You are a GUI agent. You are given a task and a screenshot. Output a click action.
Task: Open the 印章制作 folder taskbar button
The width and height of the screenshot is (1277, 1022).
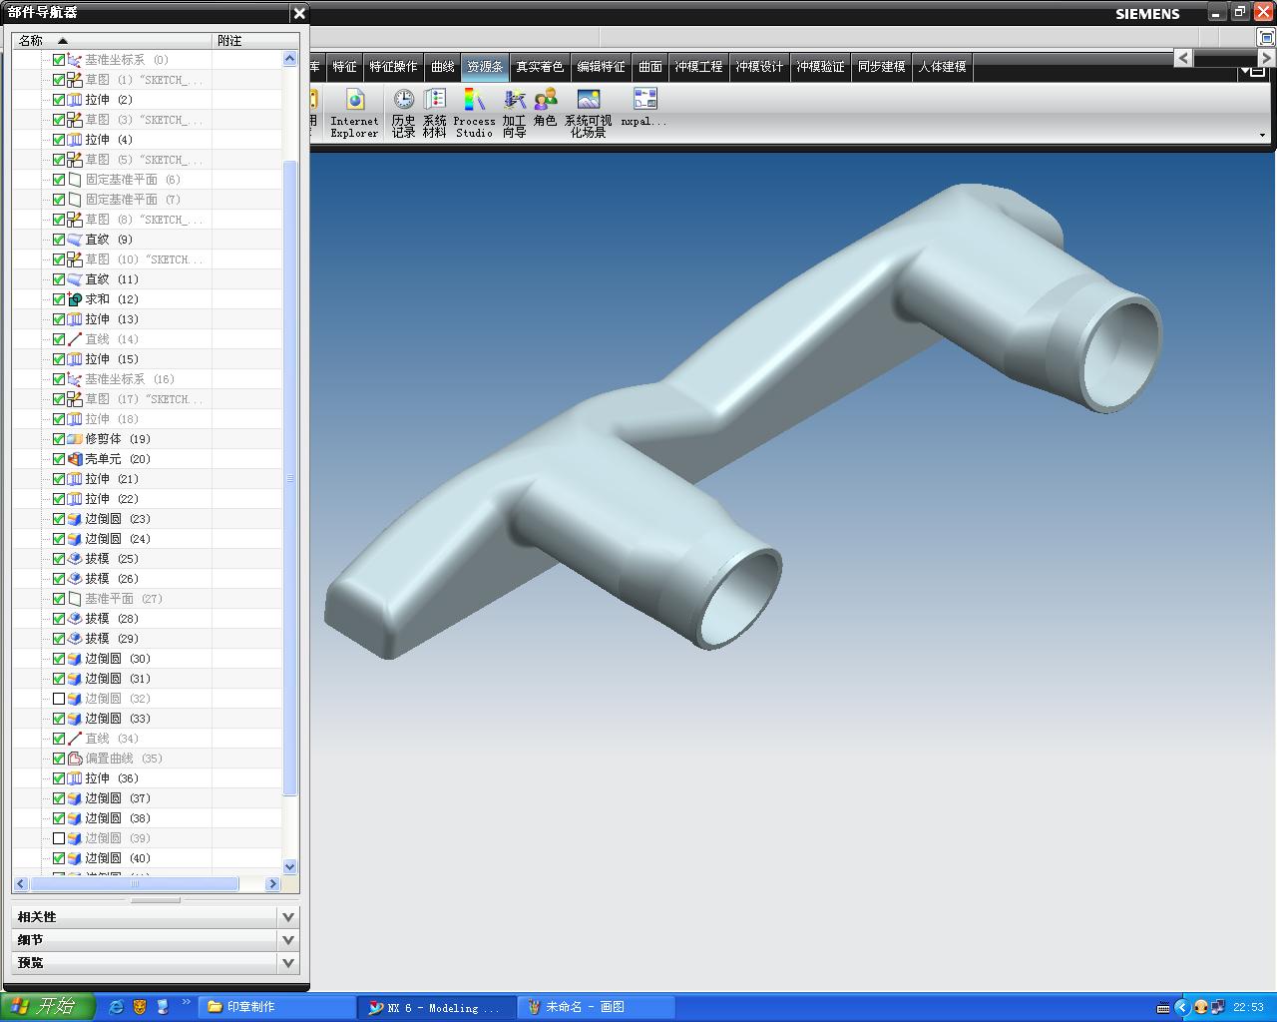point(276,1007)
